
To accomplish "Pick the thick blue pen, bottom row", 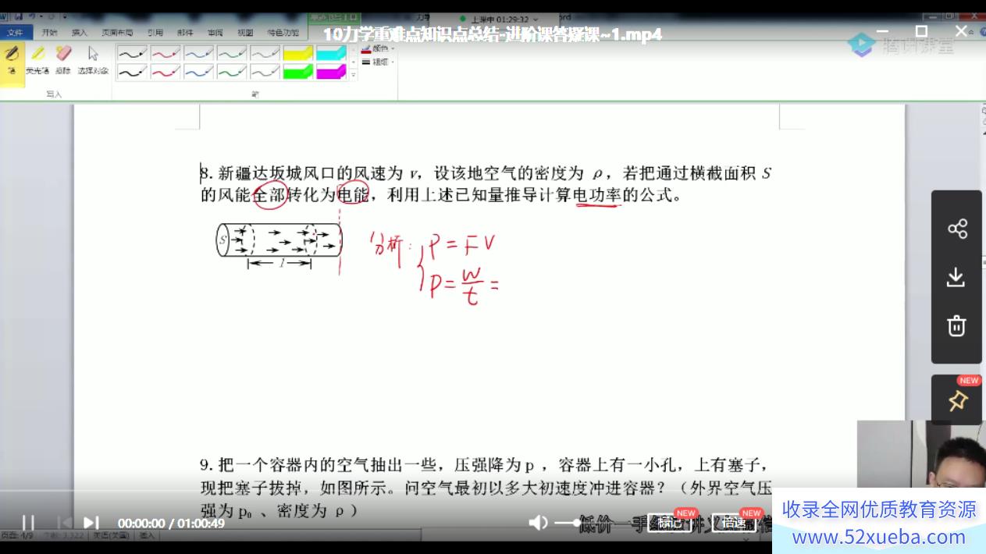I will tap(198, 71).
